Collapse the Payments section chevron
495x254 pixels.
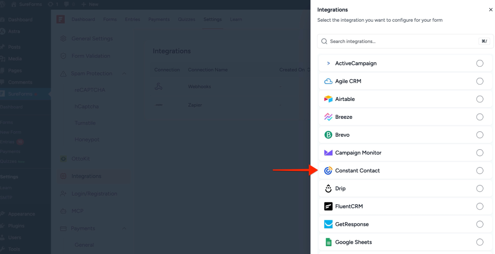point(124,228)
